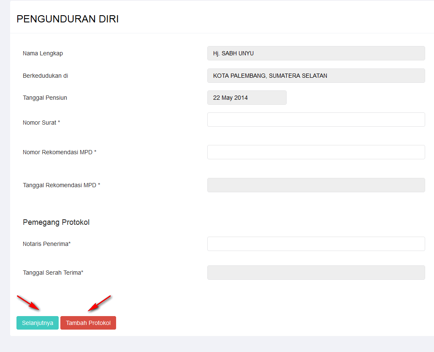
Task: Click the Tanggal Pensiun label text
Action: (x=45, y=98)
